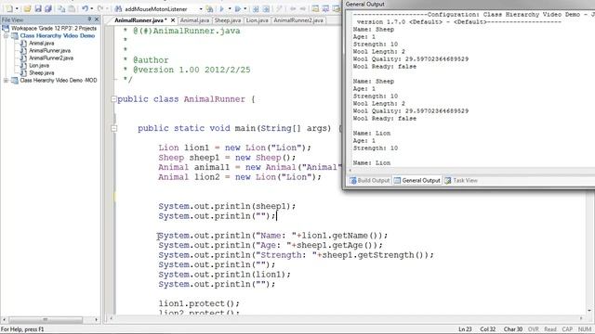Click the 'public class AnimalRunner {' line

click(x=186, y=99)
